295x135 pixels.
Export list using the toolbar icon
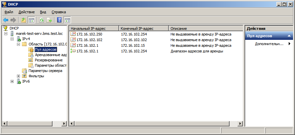coord(49,20)
